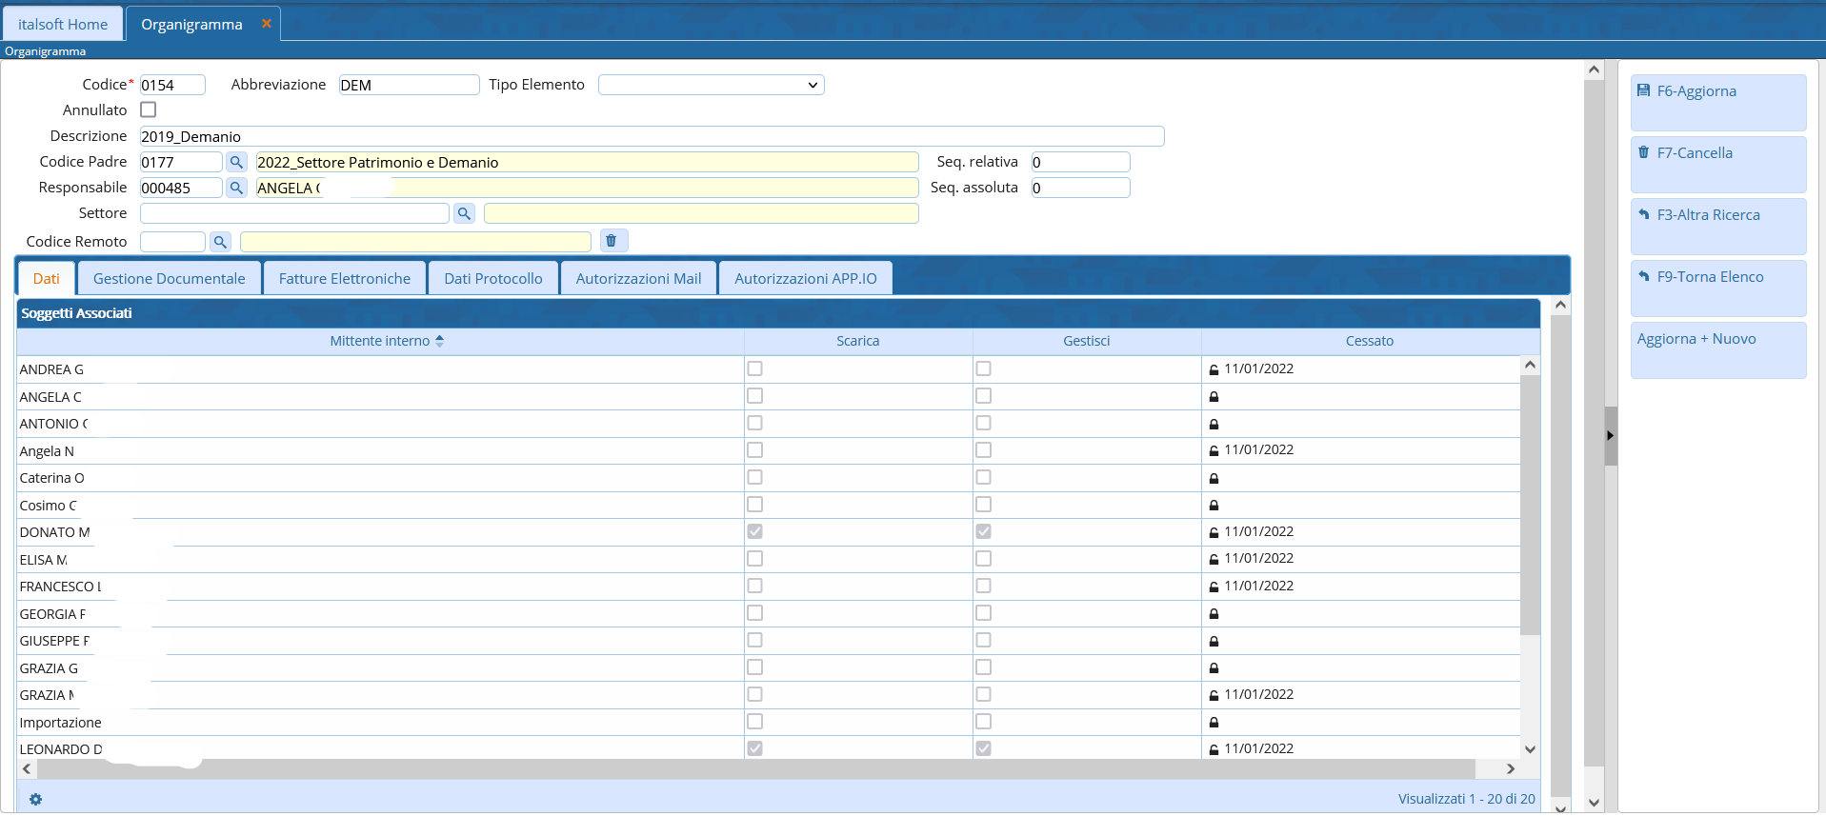Open the Tipo Elemento dropdown
The height and width of the screenshot is (816, 1826).
[x=711, y=86]
